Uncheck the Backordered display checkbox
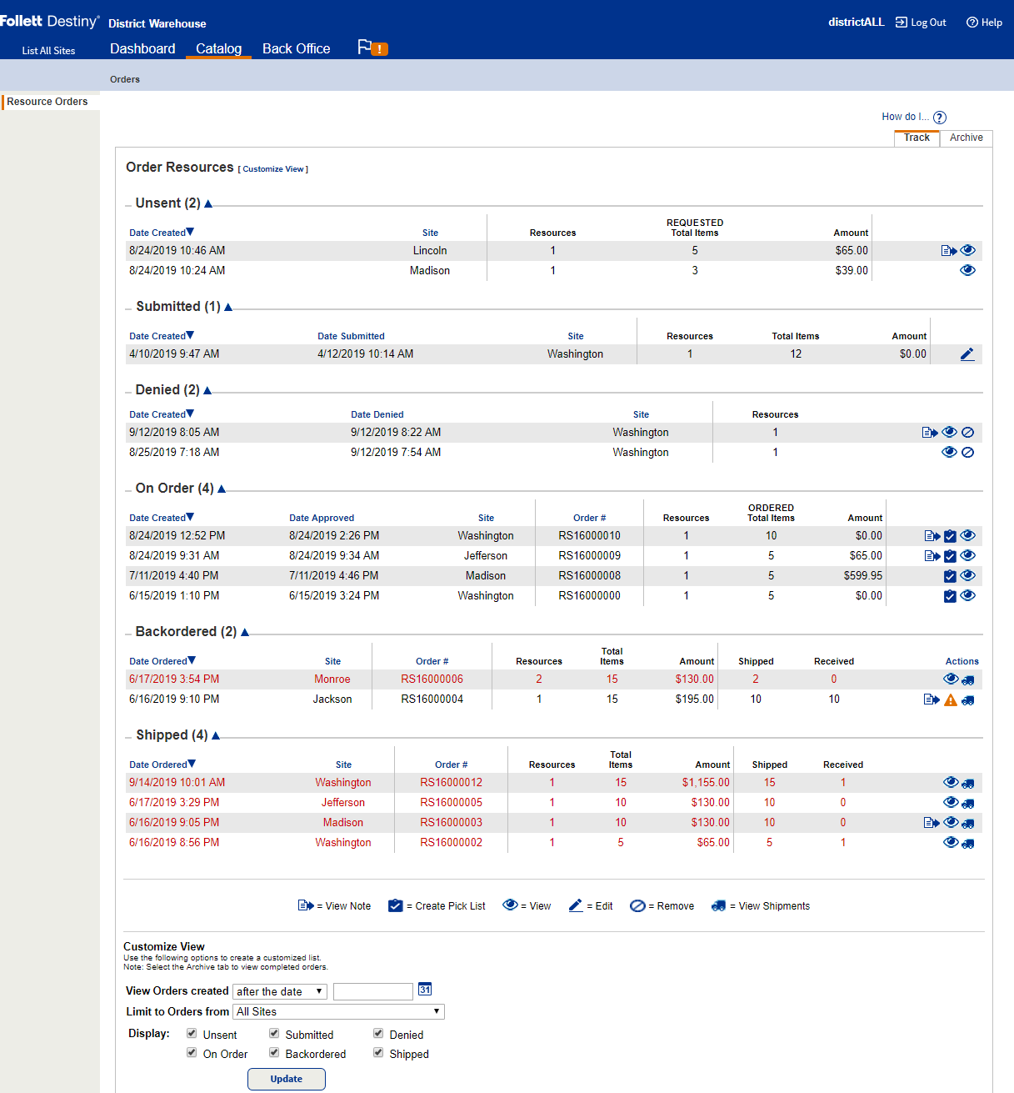 pos(274,1053)
